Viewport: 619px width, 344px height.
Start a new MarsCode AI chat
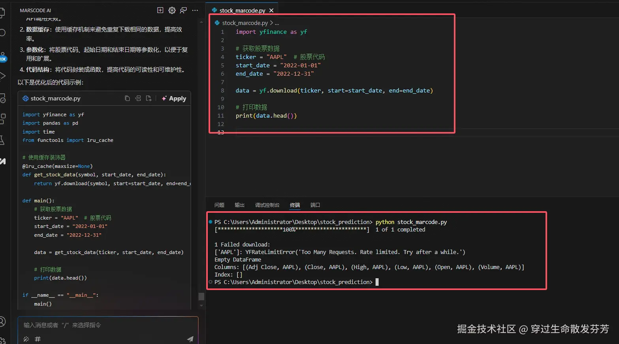(x=160, y=10)
